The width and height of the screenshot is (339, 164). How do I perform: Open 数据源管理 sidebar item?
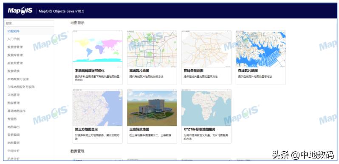pyautogui.click(x=15, y=47)
